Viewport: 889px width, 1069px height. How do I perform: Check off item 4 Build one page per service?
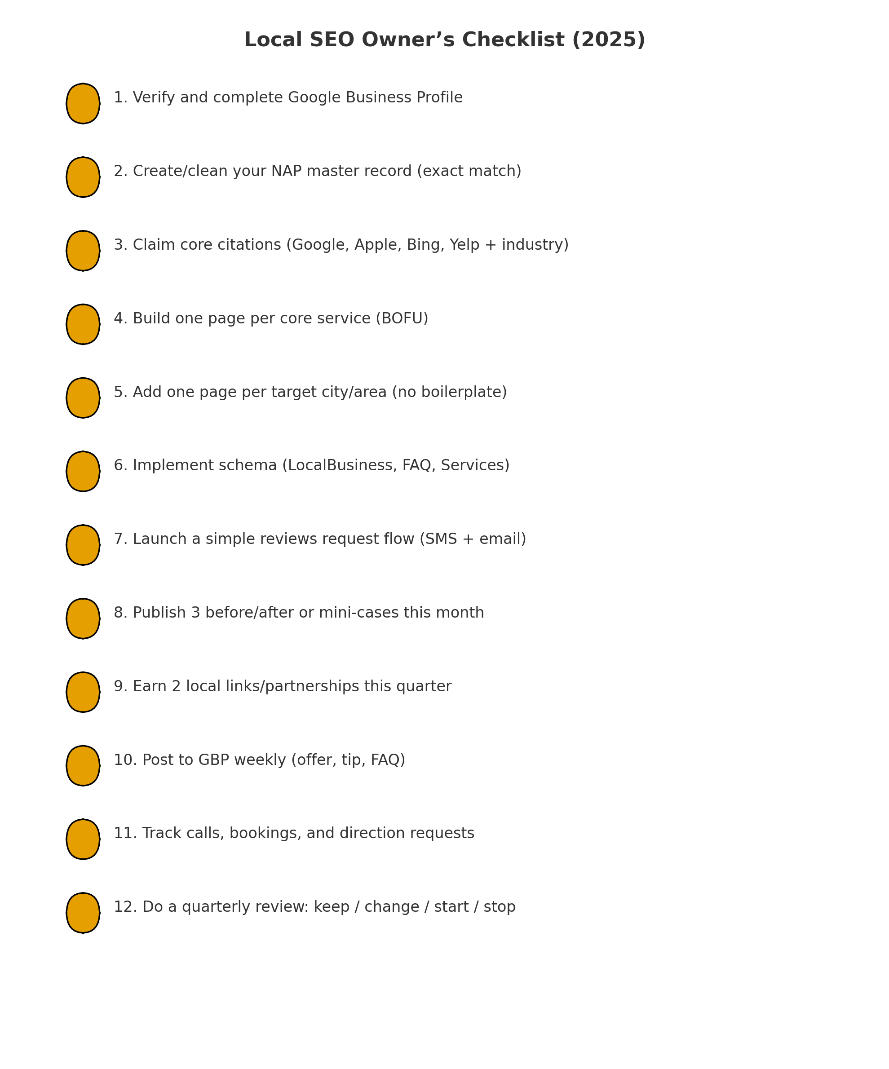coord(83,324)
